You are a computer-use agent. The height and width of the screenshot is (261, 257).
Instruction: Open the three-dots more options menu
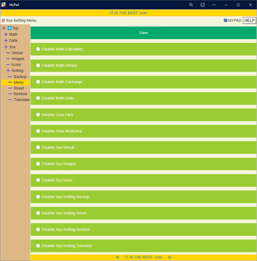point(214,5)
